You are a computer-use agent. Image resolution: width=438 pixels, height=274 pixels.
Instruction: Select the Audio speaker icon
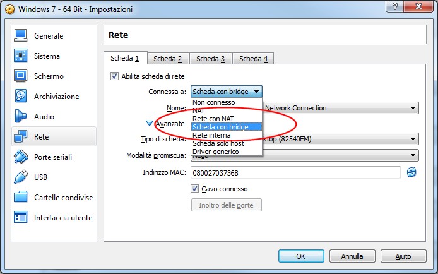coord(21,116)
